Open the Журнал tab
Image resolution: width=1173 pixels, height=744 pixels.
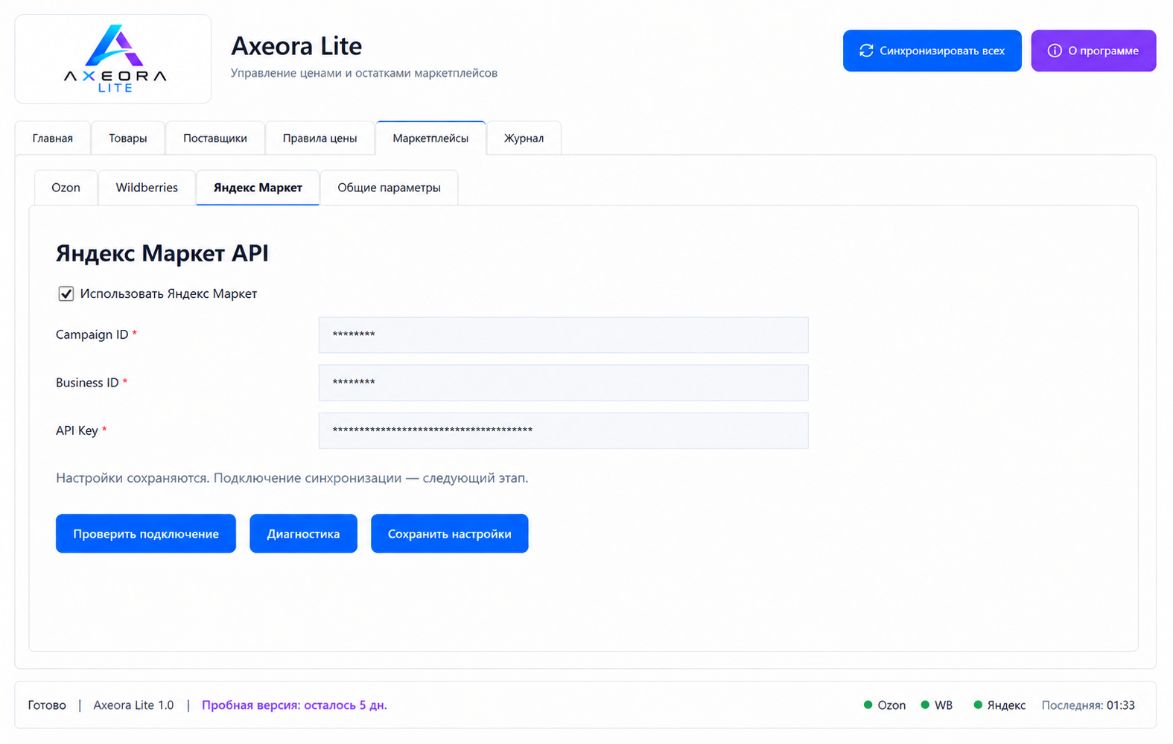coord(524,138)
